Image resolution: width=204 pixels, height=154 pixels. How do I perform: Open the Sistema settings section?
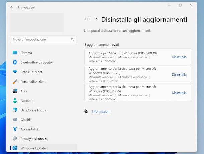tap(43, 53)
